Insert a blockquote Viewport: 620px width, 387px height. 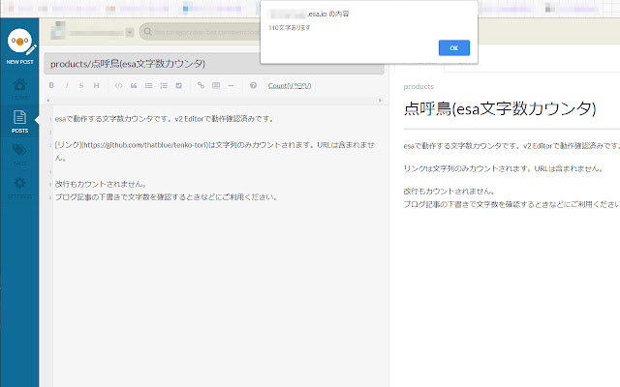coord(134,85)
